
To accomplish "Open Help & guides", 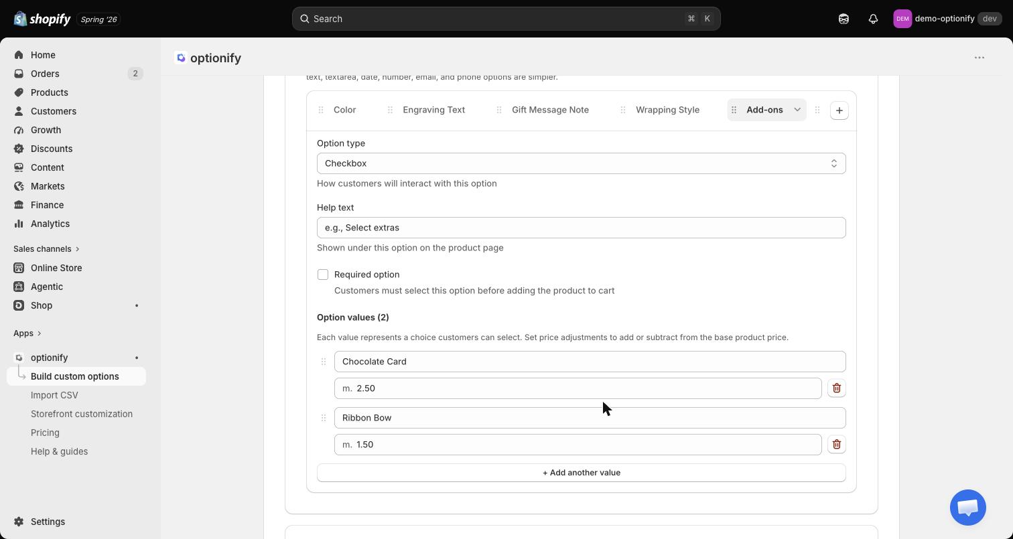I will 59,451.
